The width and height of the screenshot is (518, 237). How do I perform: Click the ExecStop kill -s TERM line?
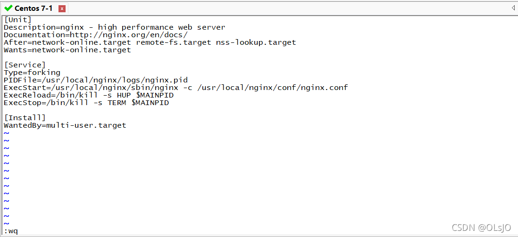(x=86, y=103)
